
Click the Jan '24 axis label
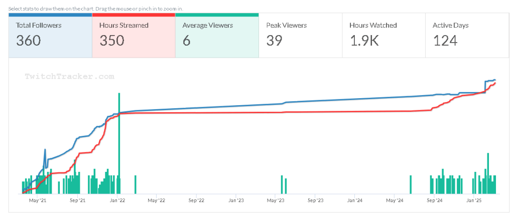355,200
